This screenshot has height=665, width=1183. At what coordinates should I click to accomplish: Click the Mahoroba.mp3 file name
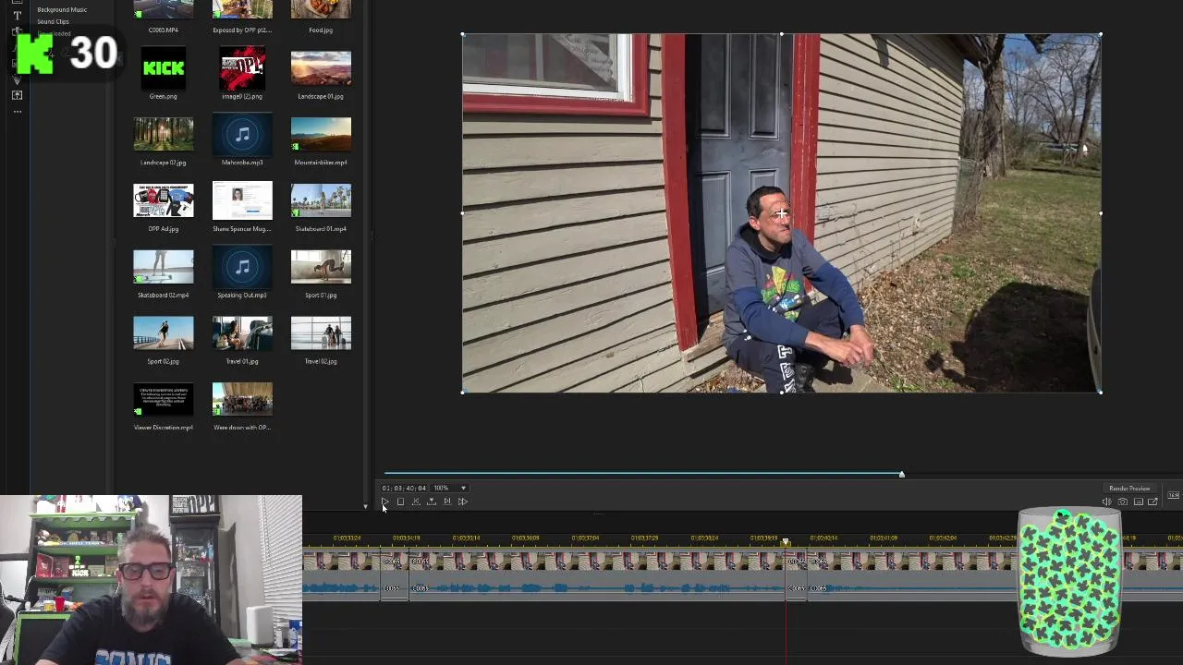(242, 163)
